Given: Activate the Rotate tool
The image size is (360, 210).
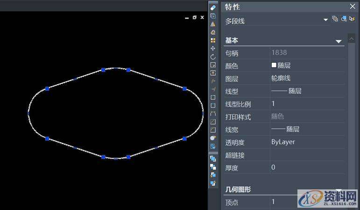Looking at the screenshot, I should coord(213,57).
